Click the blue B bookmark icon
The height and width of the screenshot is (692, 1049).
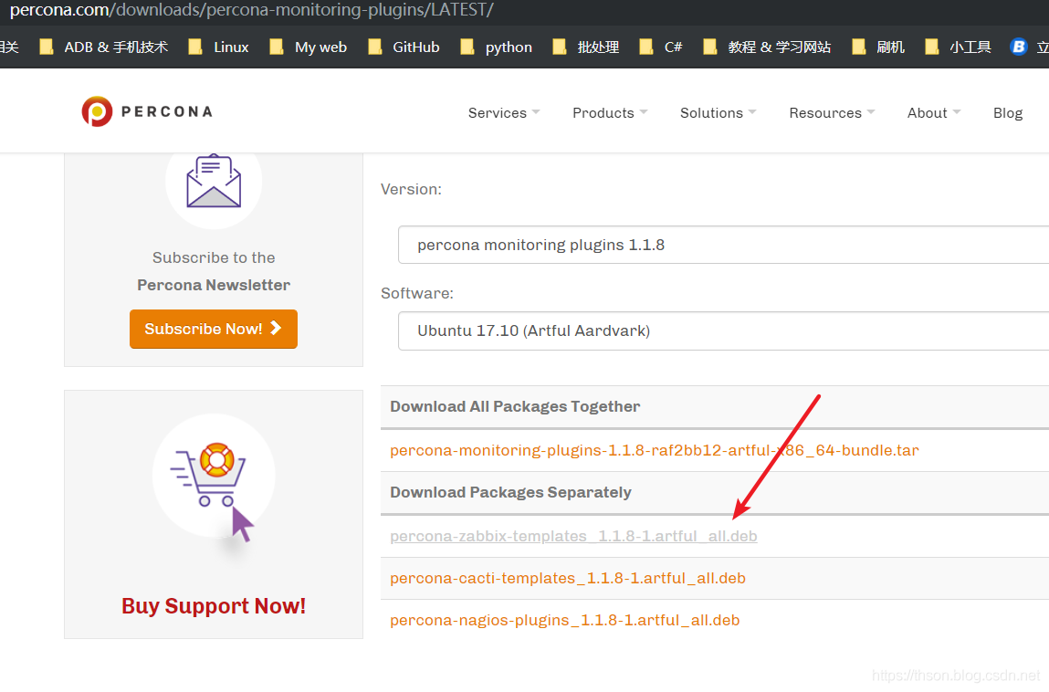point(1018,47)
